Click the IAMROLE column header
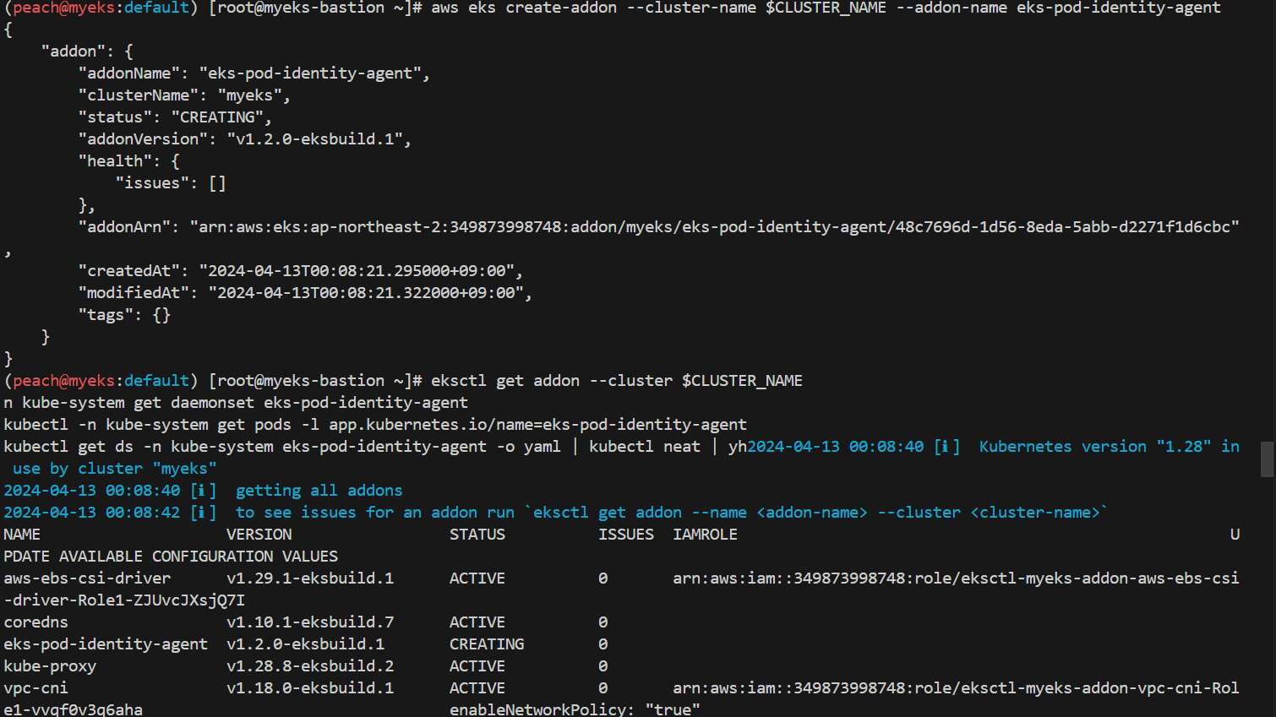Image resolution: width=1276 pixels, height=717 pixels. pyautogui.click(x=705, y=535)
